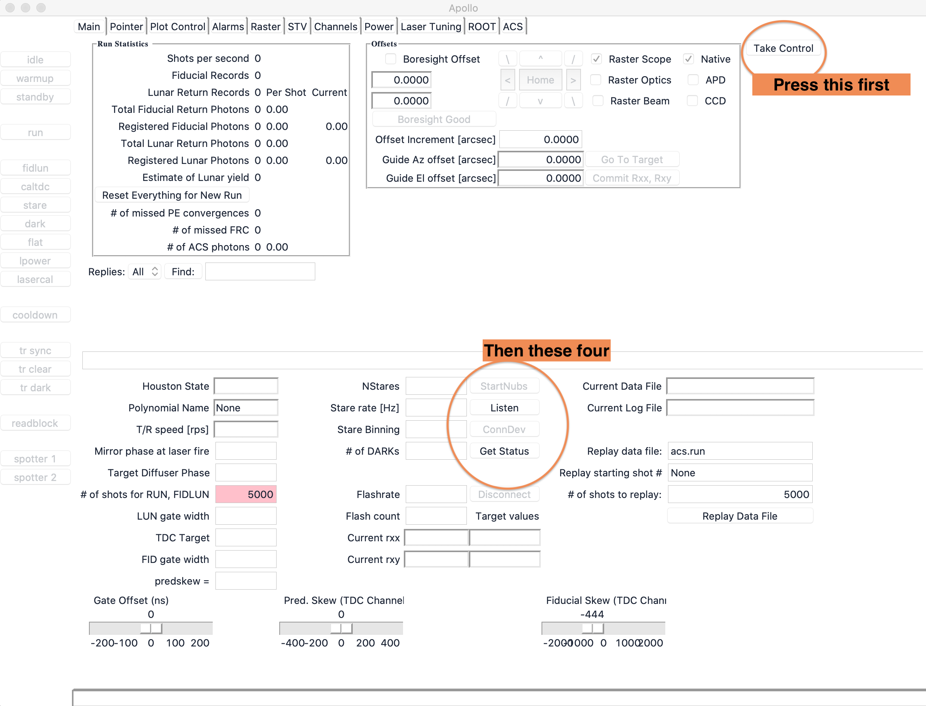Click the tr sync button
The width and height of the screenshot is (926, 706).
(35, 350)
